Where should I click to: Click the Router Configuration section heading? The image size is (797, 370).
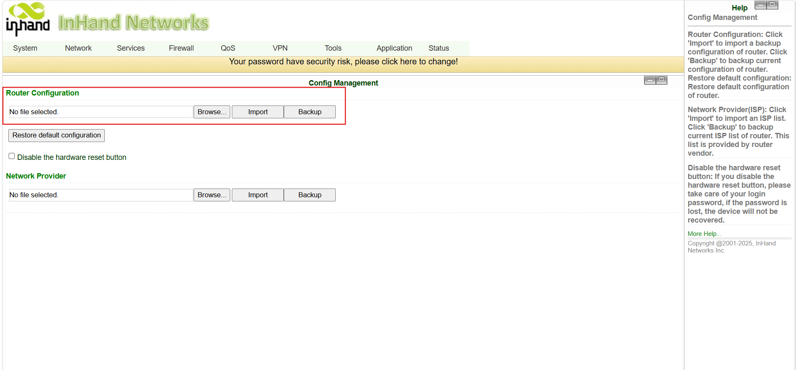tap(42, 93)
